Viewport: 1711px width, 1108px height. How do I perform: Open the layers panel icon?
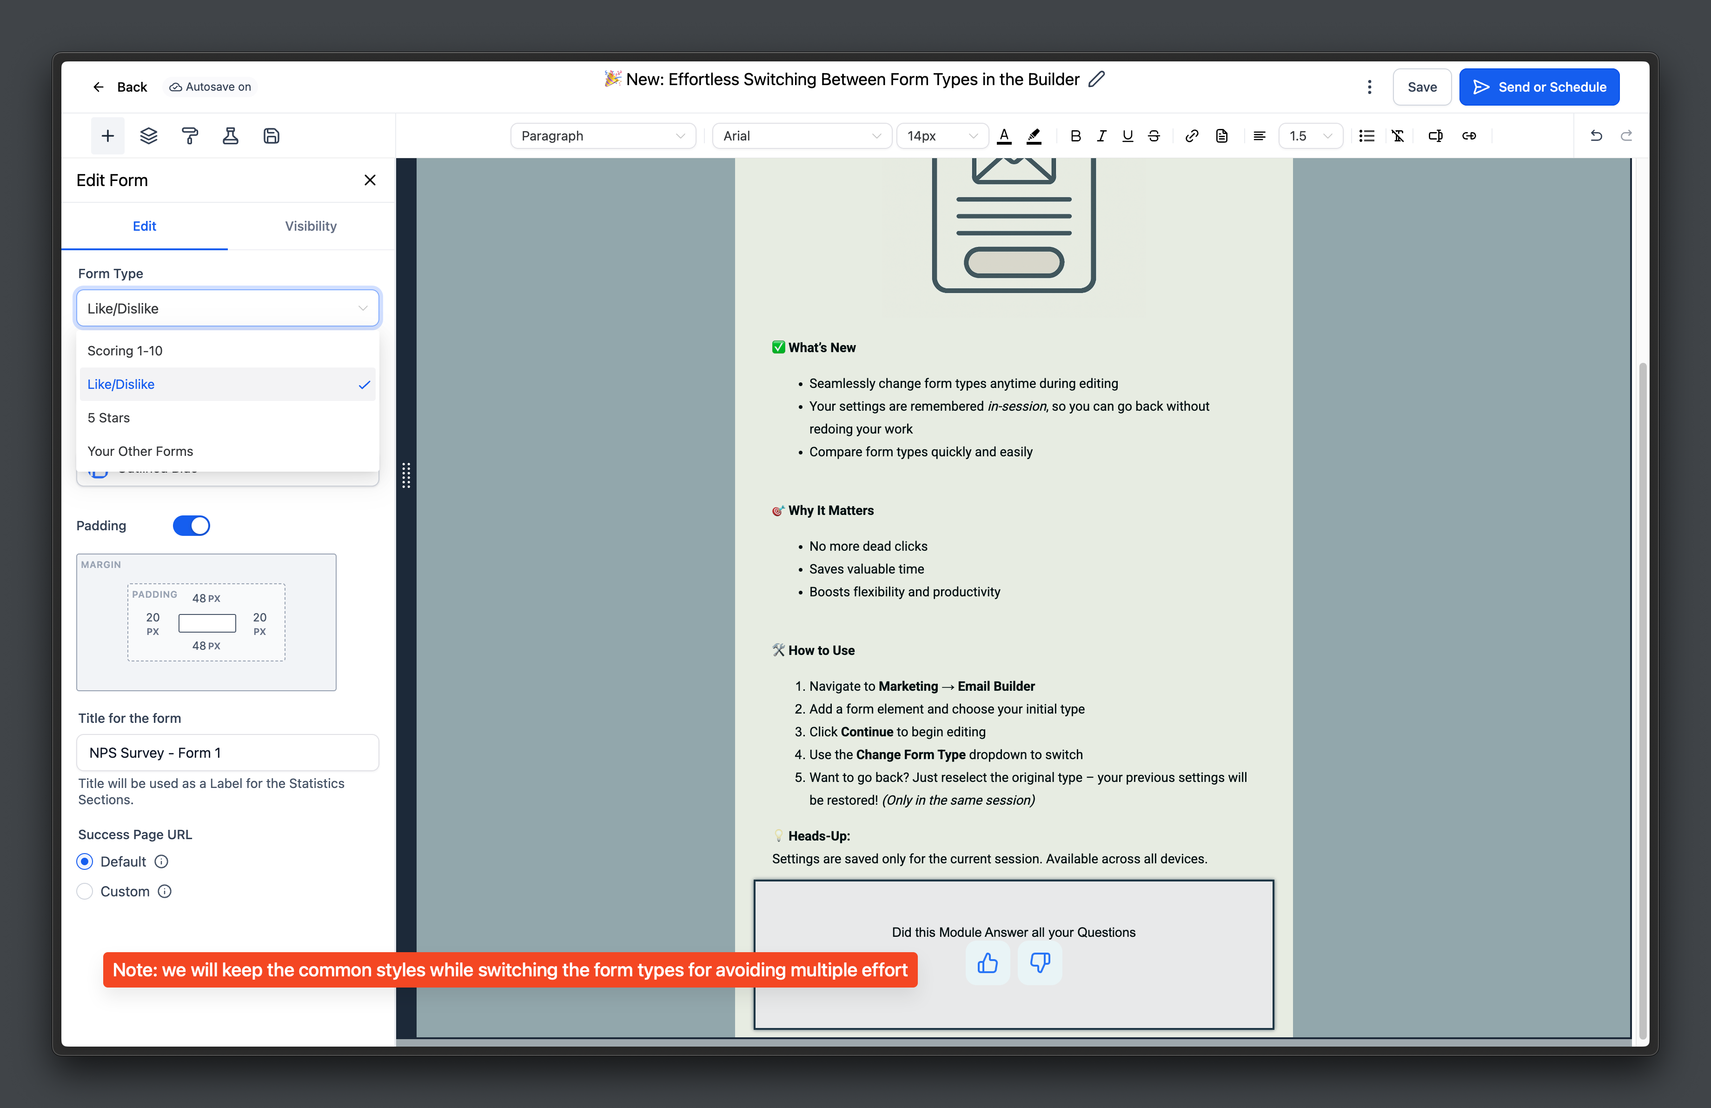coord(149,136)
